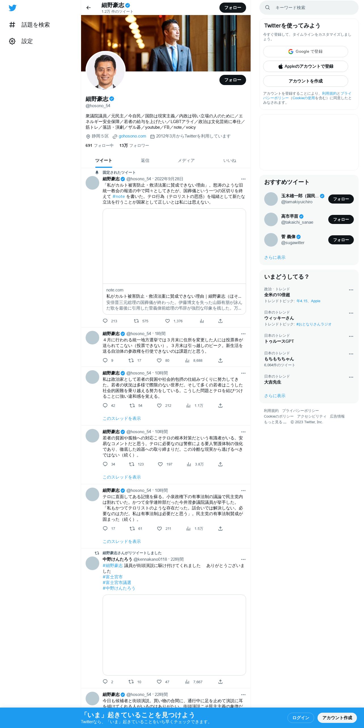Image resolution: width=364 pixels, height=728 pixels.
Task: Follow 玉木雄一郎 in suggestions
Action: pyautogui.click(x=341, y=199)
